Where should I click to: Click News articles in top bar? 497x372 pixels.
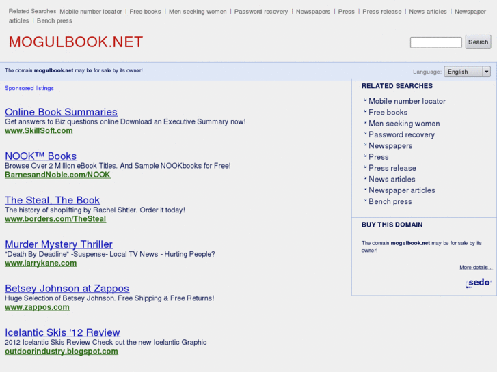[428, 12]
